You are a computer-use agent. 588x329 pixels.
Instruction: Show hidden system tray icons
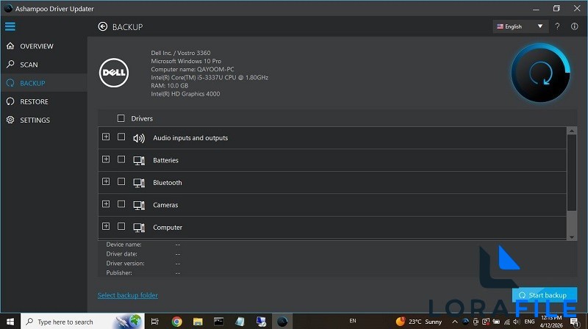(x=454, y=322)
